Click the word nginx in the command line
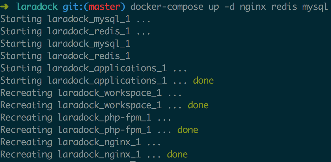 click(x=253, y=7)
